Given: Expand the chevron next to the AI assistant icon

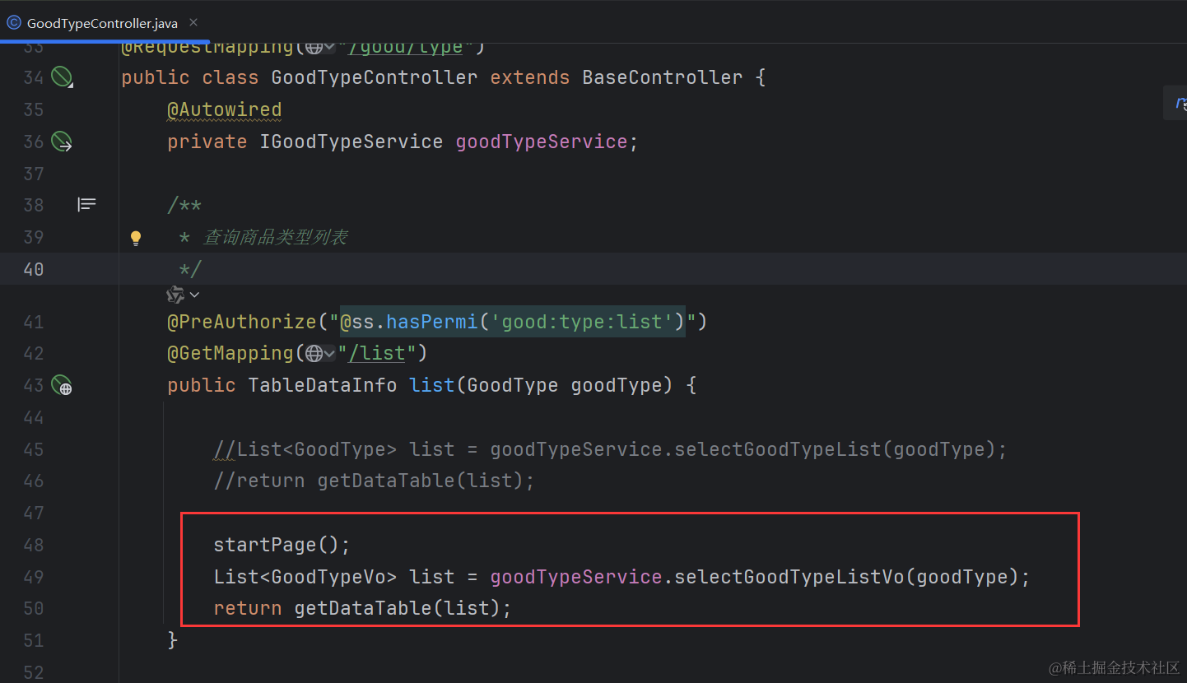Looking at the screenshot, I should pyautogui.click(x=194, y=295).
